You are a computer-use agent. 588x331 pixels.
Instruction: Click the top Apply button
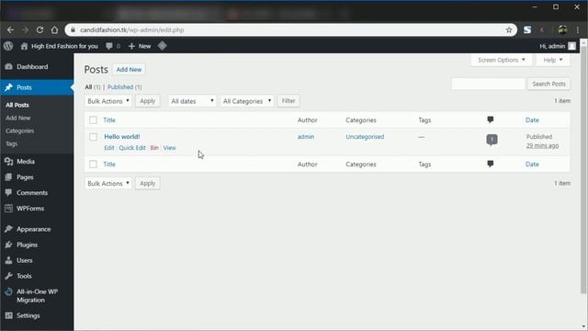(x=147, y=101)
